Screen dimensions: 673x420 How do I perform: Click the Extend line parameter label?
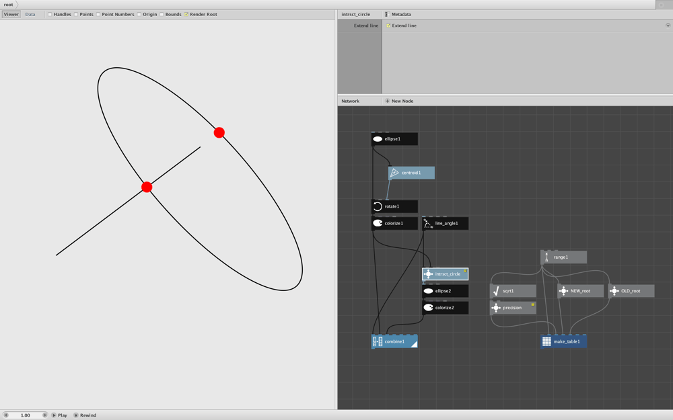(366, 26)
